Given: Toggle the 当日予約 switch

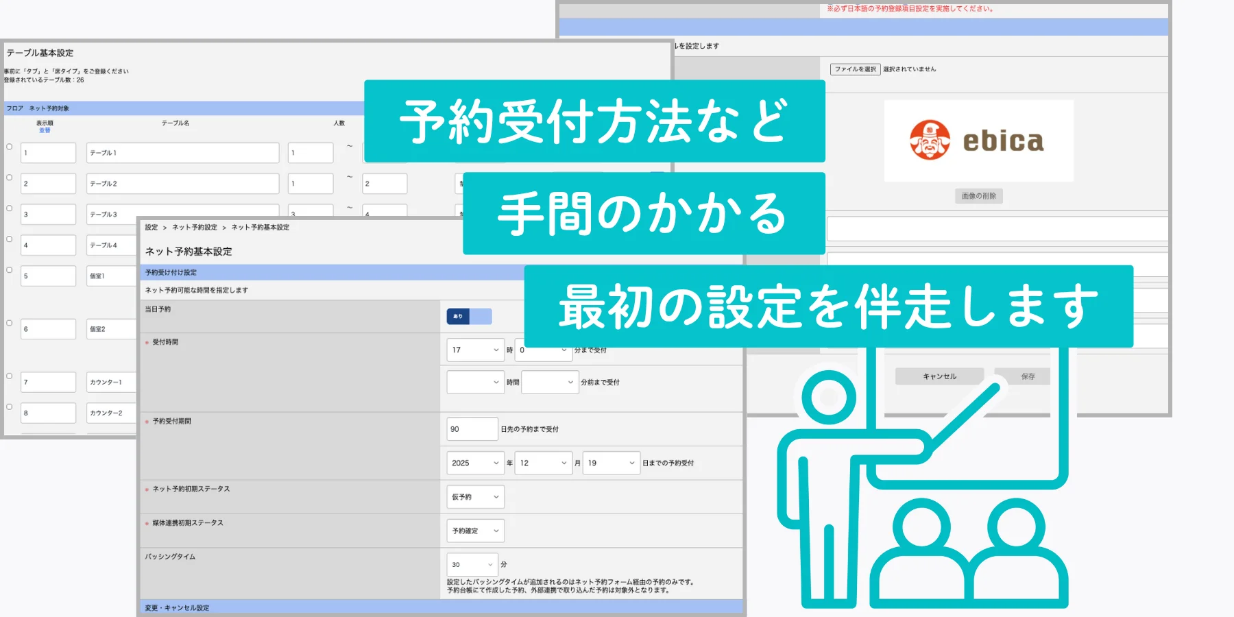Looking at the screenshot, I should (x=470, y=316).
